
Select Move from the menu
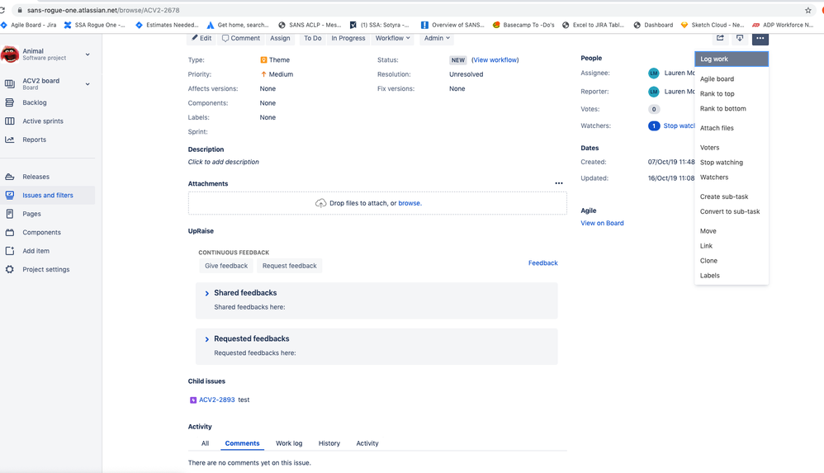tap(731, 230)
